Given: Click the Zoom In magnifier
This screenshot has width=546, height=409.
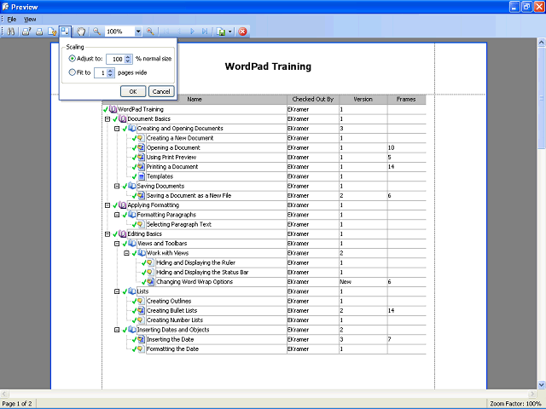Looking at the screenshot, I should (x=150, y=32).
